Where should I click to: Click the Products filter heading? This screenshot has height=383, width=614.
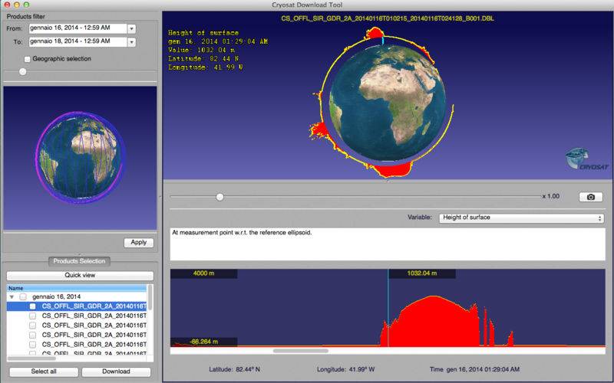pos(26,16)
